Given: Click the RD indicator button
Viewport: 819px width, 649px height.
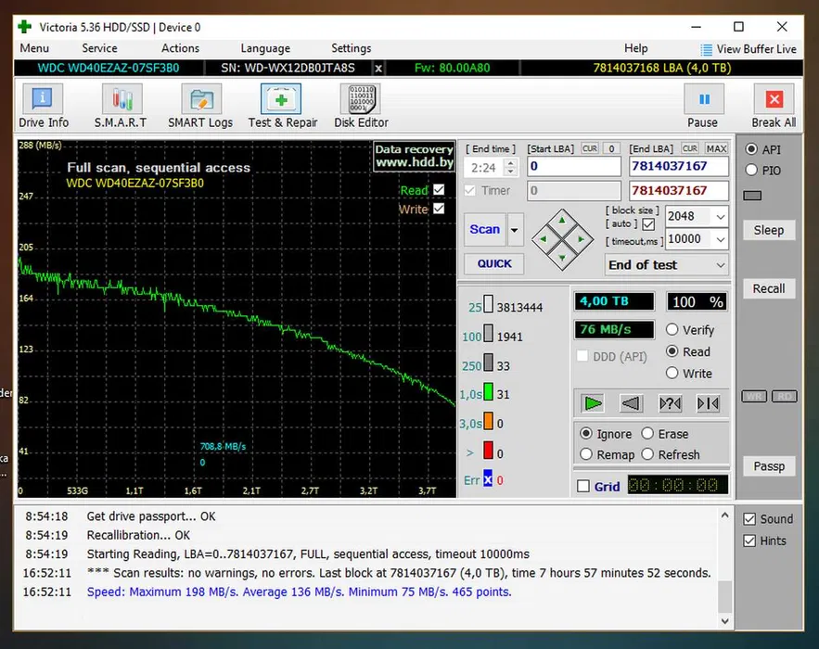Looking at the screenshot, I should (x=784, y=396).
